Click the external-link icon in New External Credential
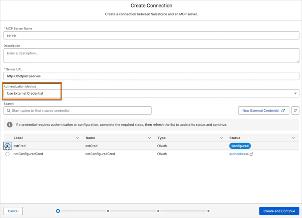The height and width of the screenshot is (218, 302). click(283, 111)
